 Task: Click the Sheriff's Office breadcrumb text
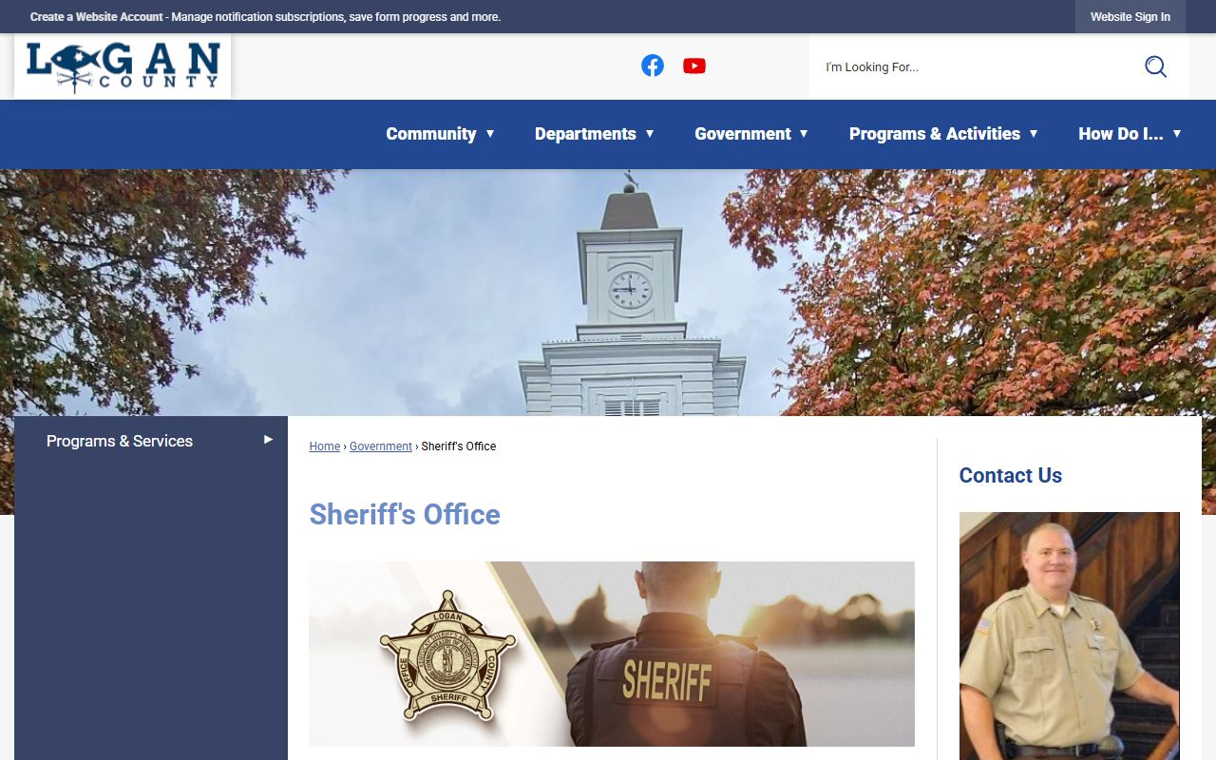coord(459,446)
